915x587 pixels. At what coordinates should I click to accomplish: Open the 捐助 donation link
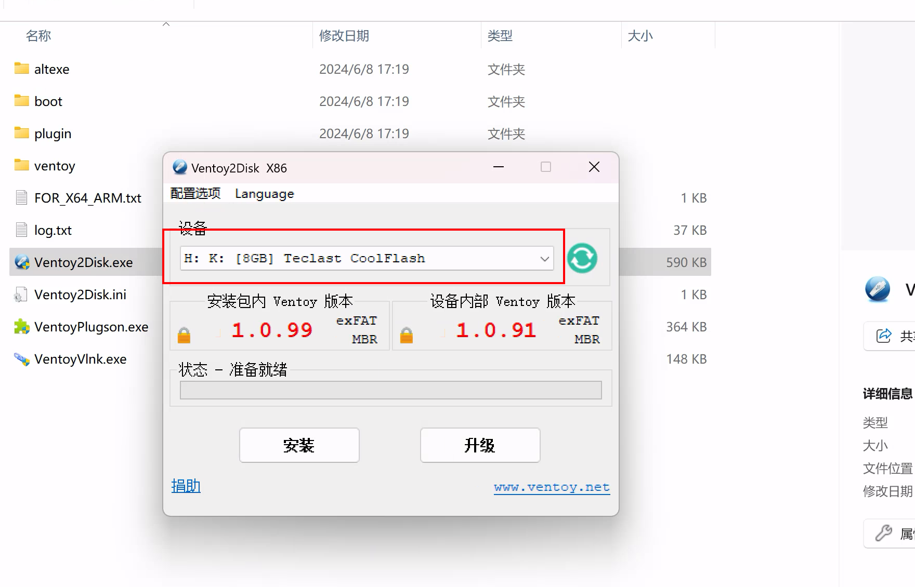tap(186, 486)
